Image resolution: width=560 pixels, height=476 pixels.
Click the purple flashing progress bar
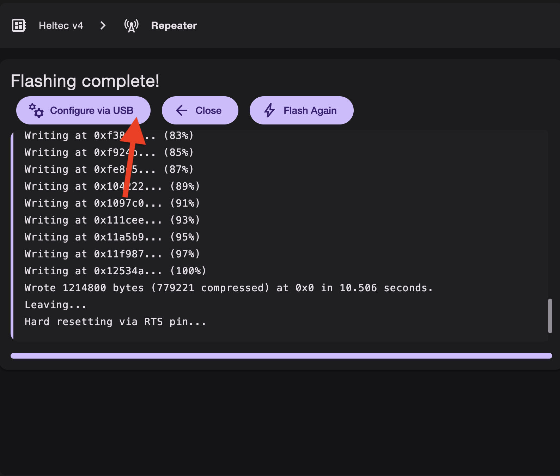click(x=281, y=356)
